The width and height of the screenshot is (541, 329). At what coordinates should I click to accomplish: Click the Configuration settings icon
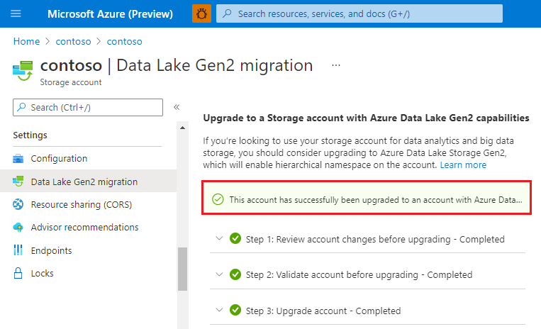[x=18, y=159]
